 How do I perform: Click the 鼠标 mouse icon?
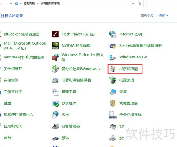(55, 138)
